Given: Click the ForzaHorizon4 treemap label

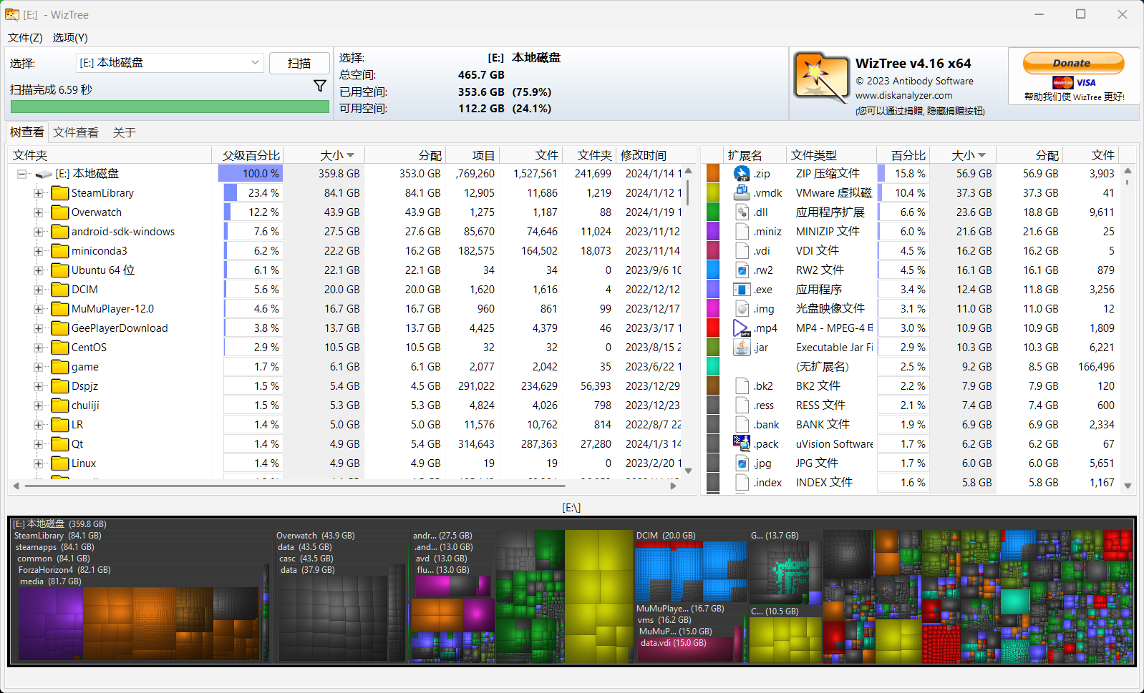Looking at the screenshot, I should 64,570.
